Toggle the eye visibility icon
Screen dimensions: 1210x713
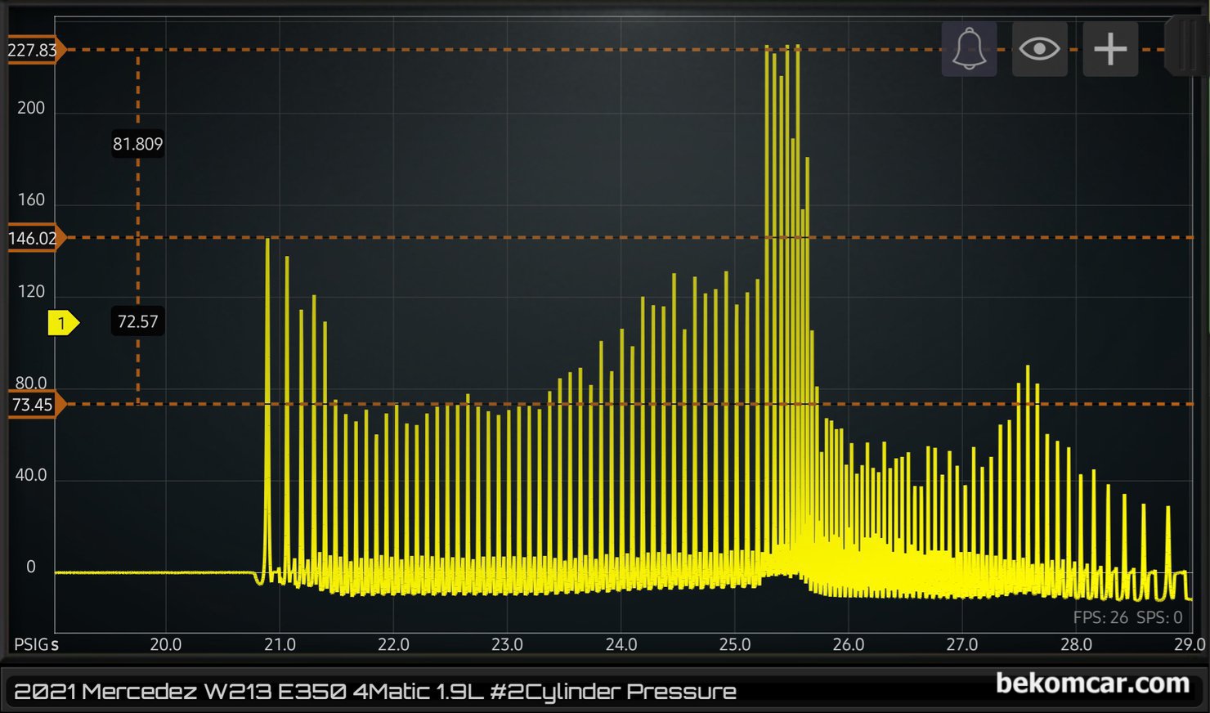pos(1039,50)
